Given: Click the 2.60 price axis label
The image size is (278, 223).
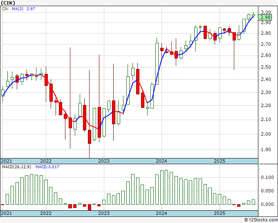Looking at the screenshot, I should 266,55.
